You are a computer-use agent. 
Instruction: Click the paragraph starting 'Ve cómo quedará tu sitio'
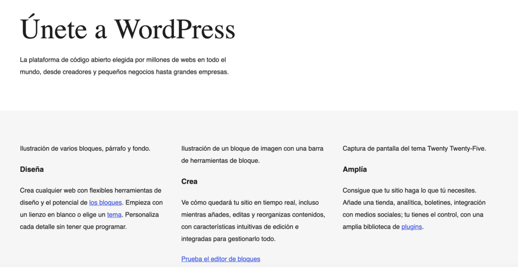pyautogui.click(x=253, y=221)
